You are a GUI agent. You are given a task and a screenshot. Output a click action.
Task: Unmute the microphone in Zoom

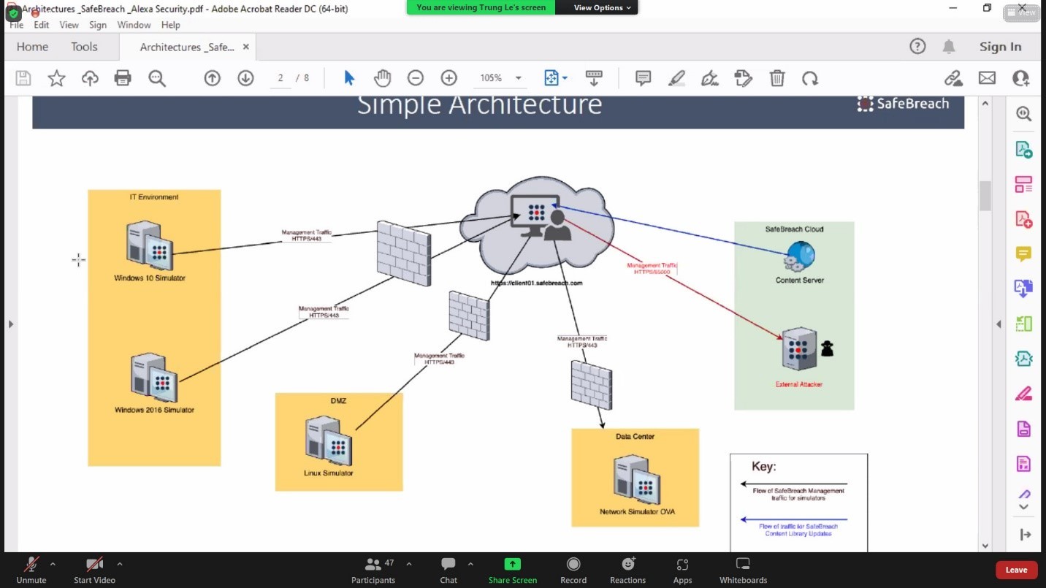pyautogui.click(x=31, y=570)
